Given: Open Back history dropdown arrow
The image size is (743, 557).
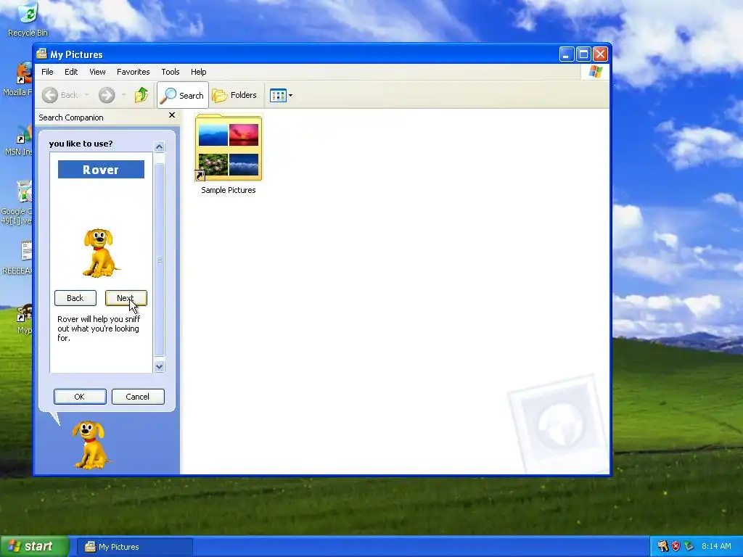Looking at the screenshot, I should (87, 95).
